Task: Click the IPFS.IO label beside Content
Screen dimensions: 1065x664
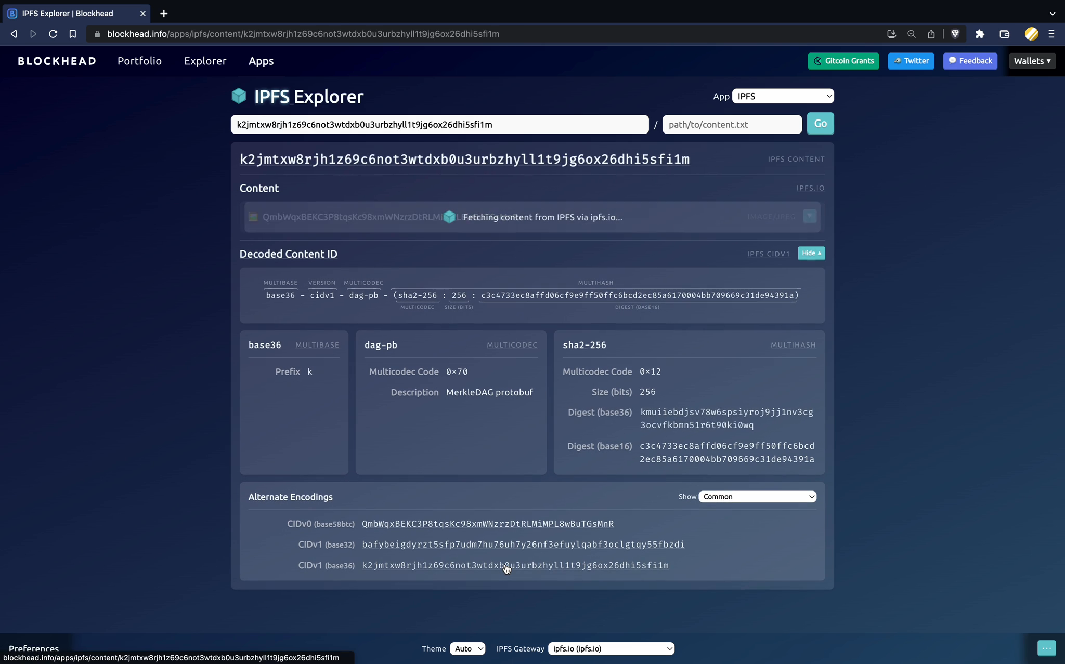Action: (810, 188)
